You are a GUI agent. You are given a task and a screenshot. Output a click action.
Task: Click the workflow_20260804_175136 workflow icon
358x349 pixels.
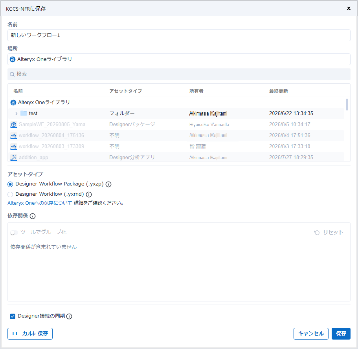pos(14,136)
